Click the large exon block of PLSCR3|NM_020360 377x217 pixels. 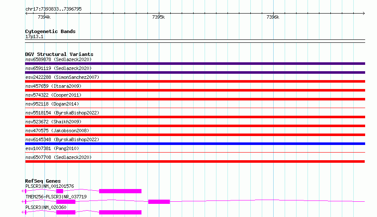120,212
